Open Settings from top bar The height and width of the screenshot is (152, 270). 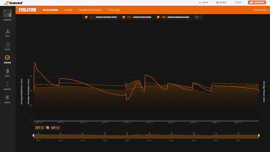221,2
